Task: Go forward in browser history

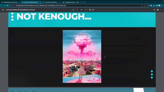Action: [x=5, y=6]
